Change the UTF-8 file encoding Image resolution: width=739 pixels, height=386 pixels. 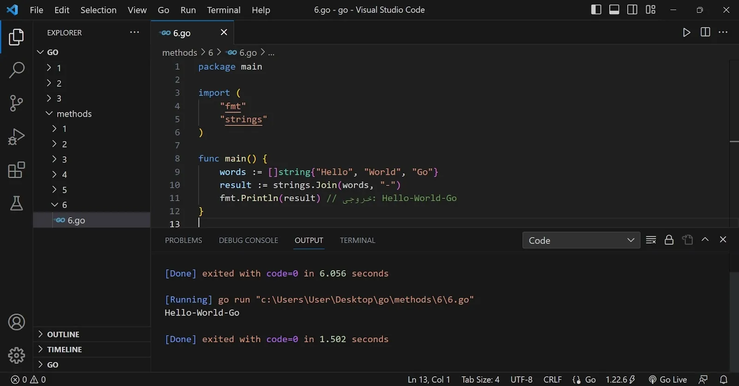(521, 380)
